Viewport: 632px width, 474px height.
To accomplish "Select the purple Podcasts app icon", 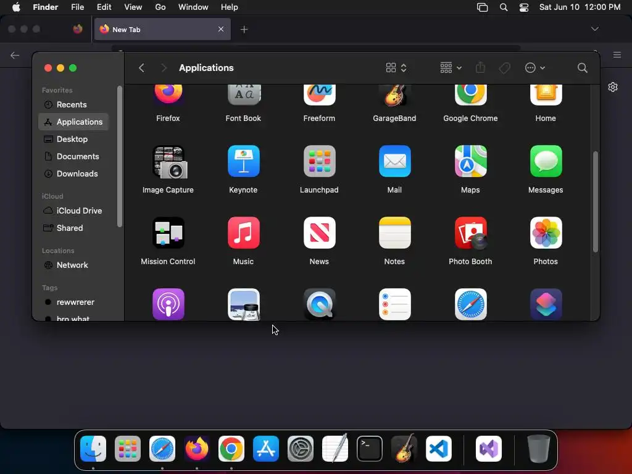I will (x=168, y=304).
